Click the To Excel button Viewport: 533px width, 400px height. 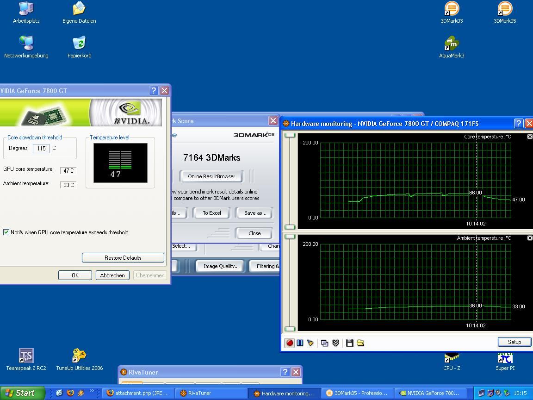click(212, 213)
